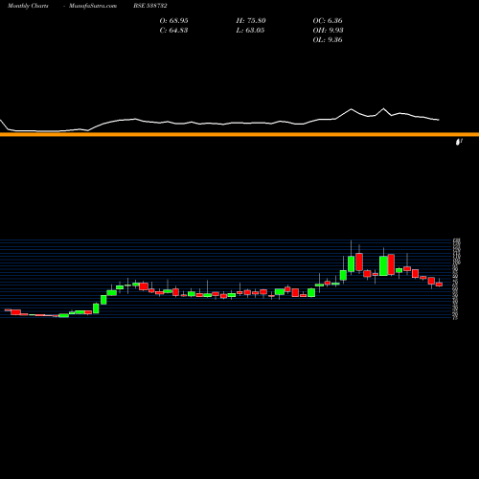Click the 'BSE 538732' ticker text
Image resolution: width=479 pixels, height=479 pixels.
(150, 6)
